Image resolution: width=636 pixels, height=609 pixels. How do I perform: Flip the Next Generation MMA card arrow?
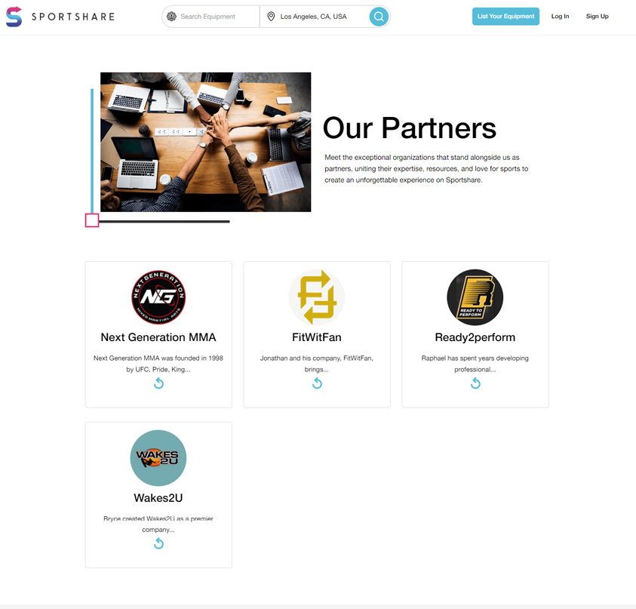coord(158,383)
